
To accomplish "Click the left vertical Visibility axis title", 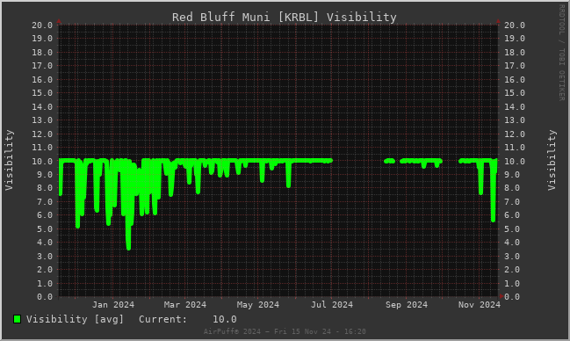I will 9,160.
